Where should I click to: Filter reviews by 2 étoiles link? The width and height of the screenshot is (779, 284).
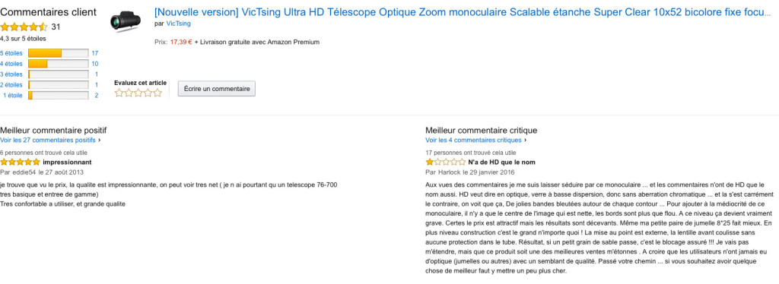coord(11,85)
